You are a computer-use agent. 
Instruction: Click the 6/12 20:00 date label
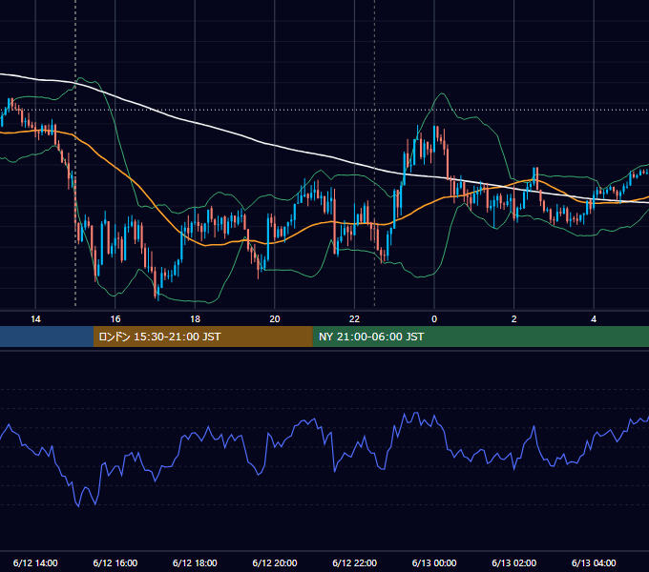(275, 562)
